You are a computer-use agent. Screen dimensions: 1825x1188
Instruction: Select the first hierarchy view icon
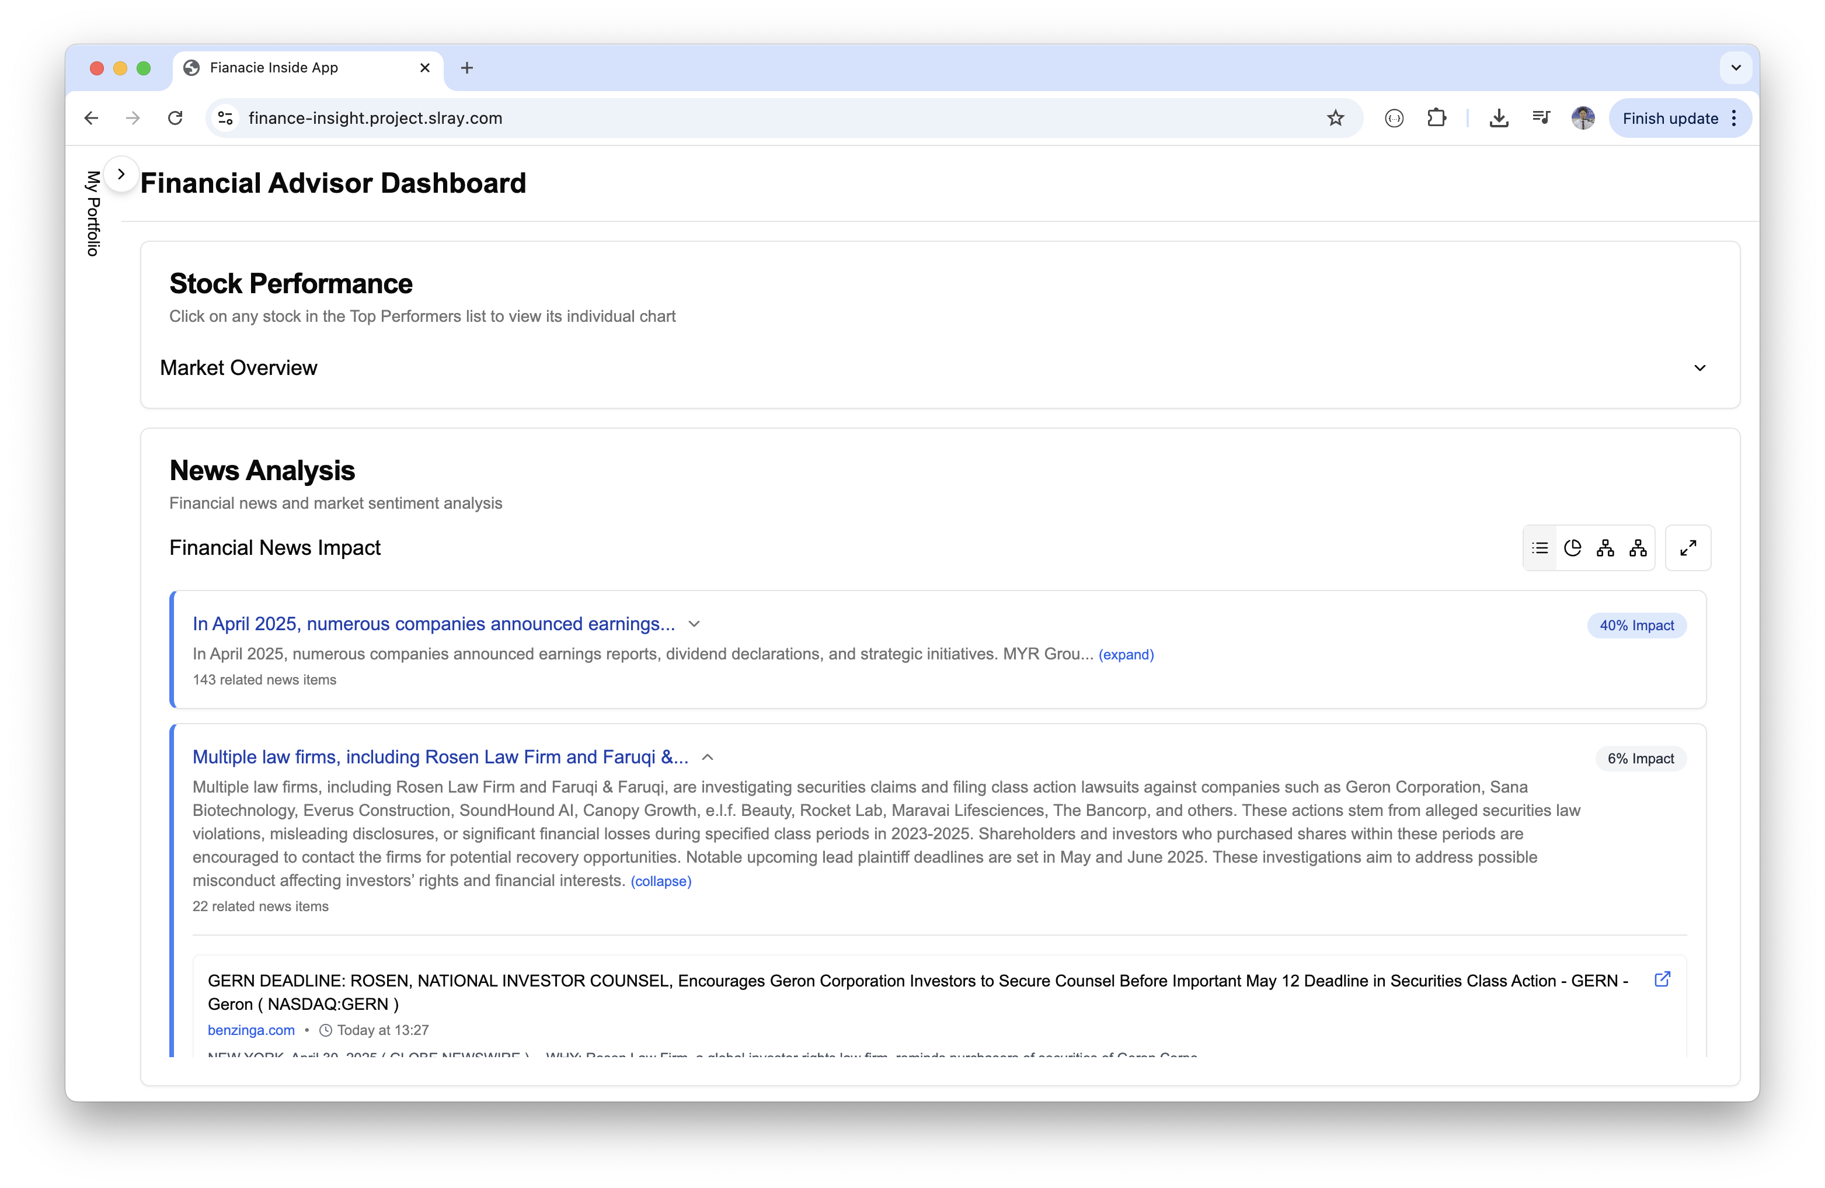click(1604, 548)
